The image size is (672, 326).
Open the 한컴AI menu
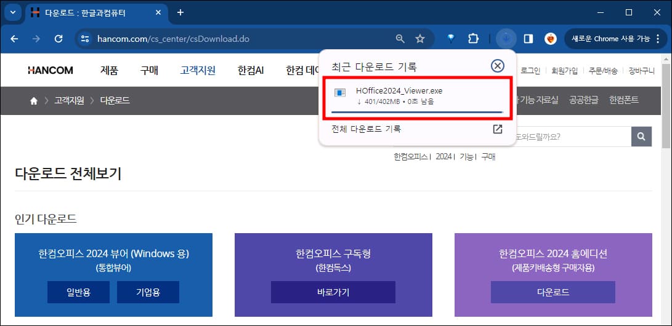pyautogui.click(x=251, y=71)
